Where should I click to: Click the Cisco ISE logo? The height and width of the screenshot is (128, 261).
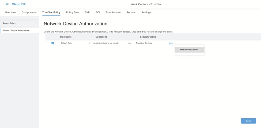tap(19, 4)
